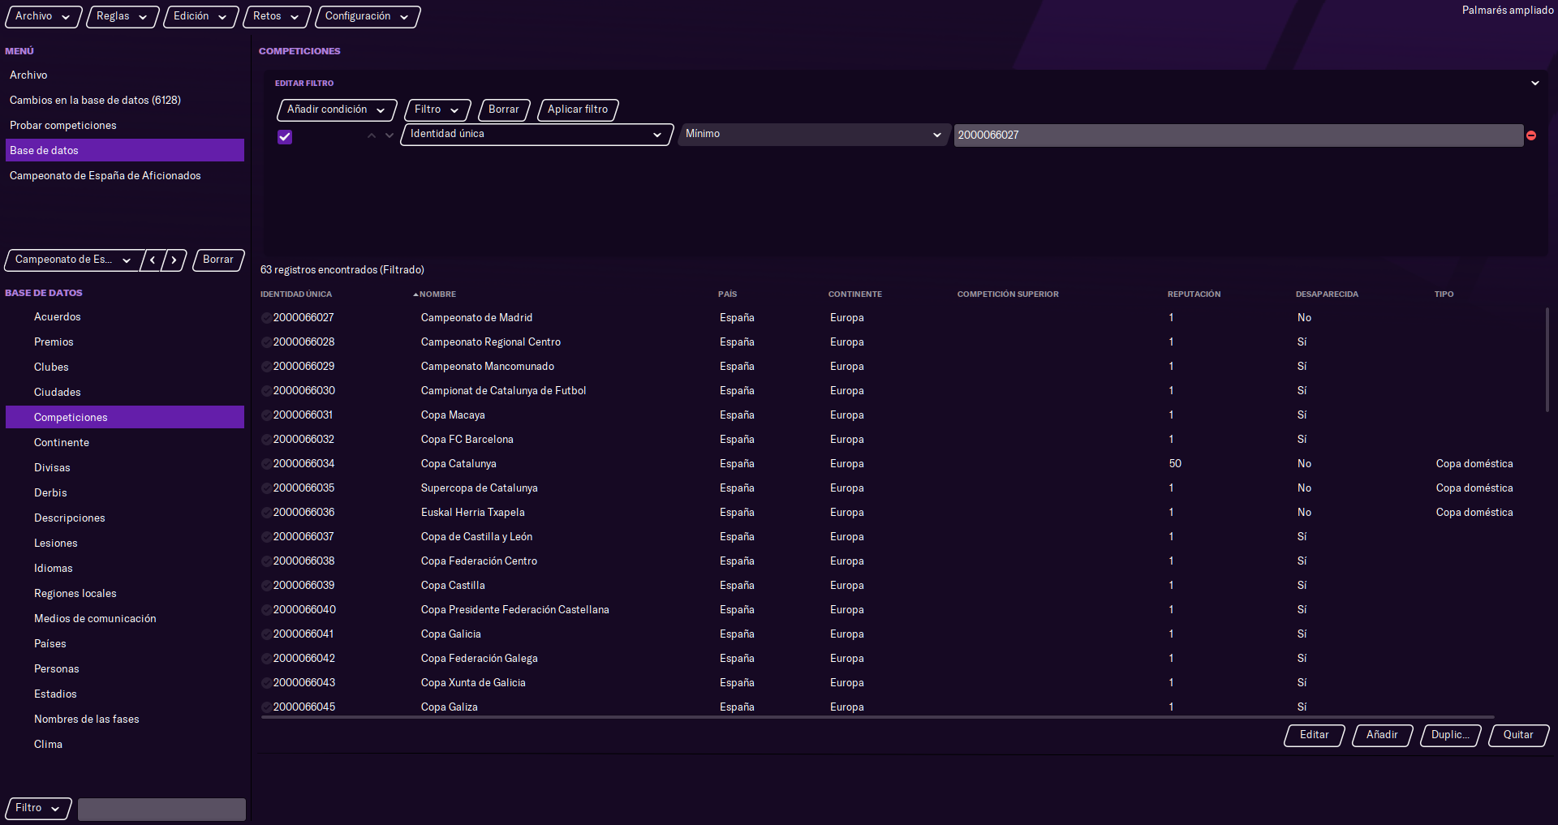
Task: Select Nombres de las fases entry
Action: [125, 720]
